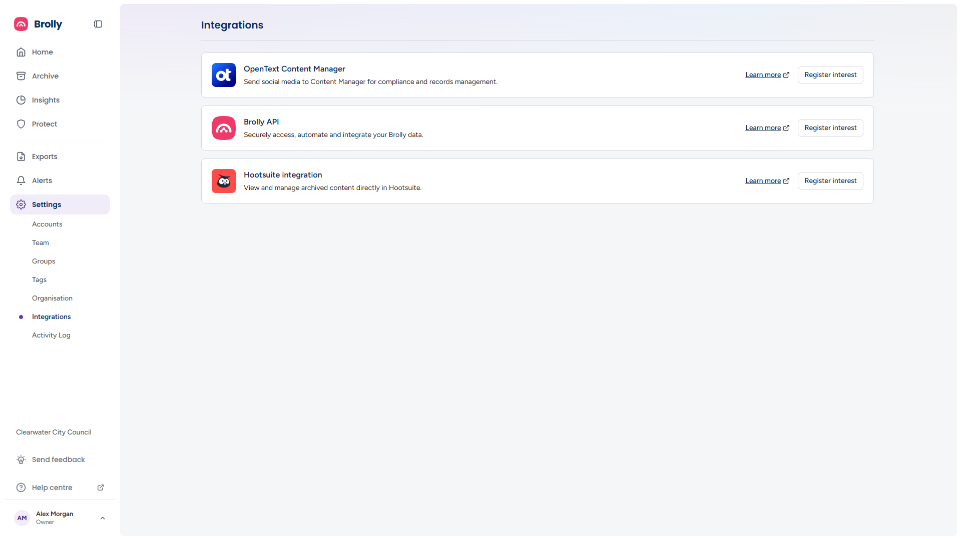Click the Hootsuite integration title

coord(283,175)
